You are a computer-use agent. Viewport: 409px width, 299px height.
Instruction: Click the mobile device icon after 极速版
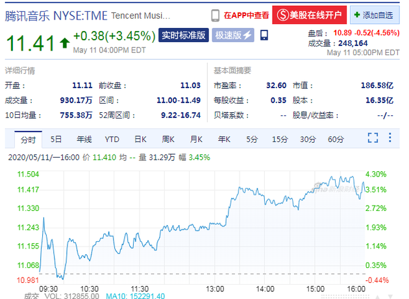(264, 35)
